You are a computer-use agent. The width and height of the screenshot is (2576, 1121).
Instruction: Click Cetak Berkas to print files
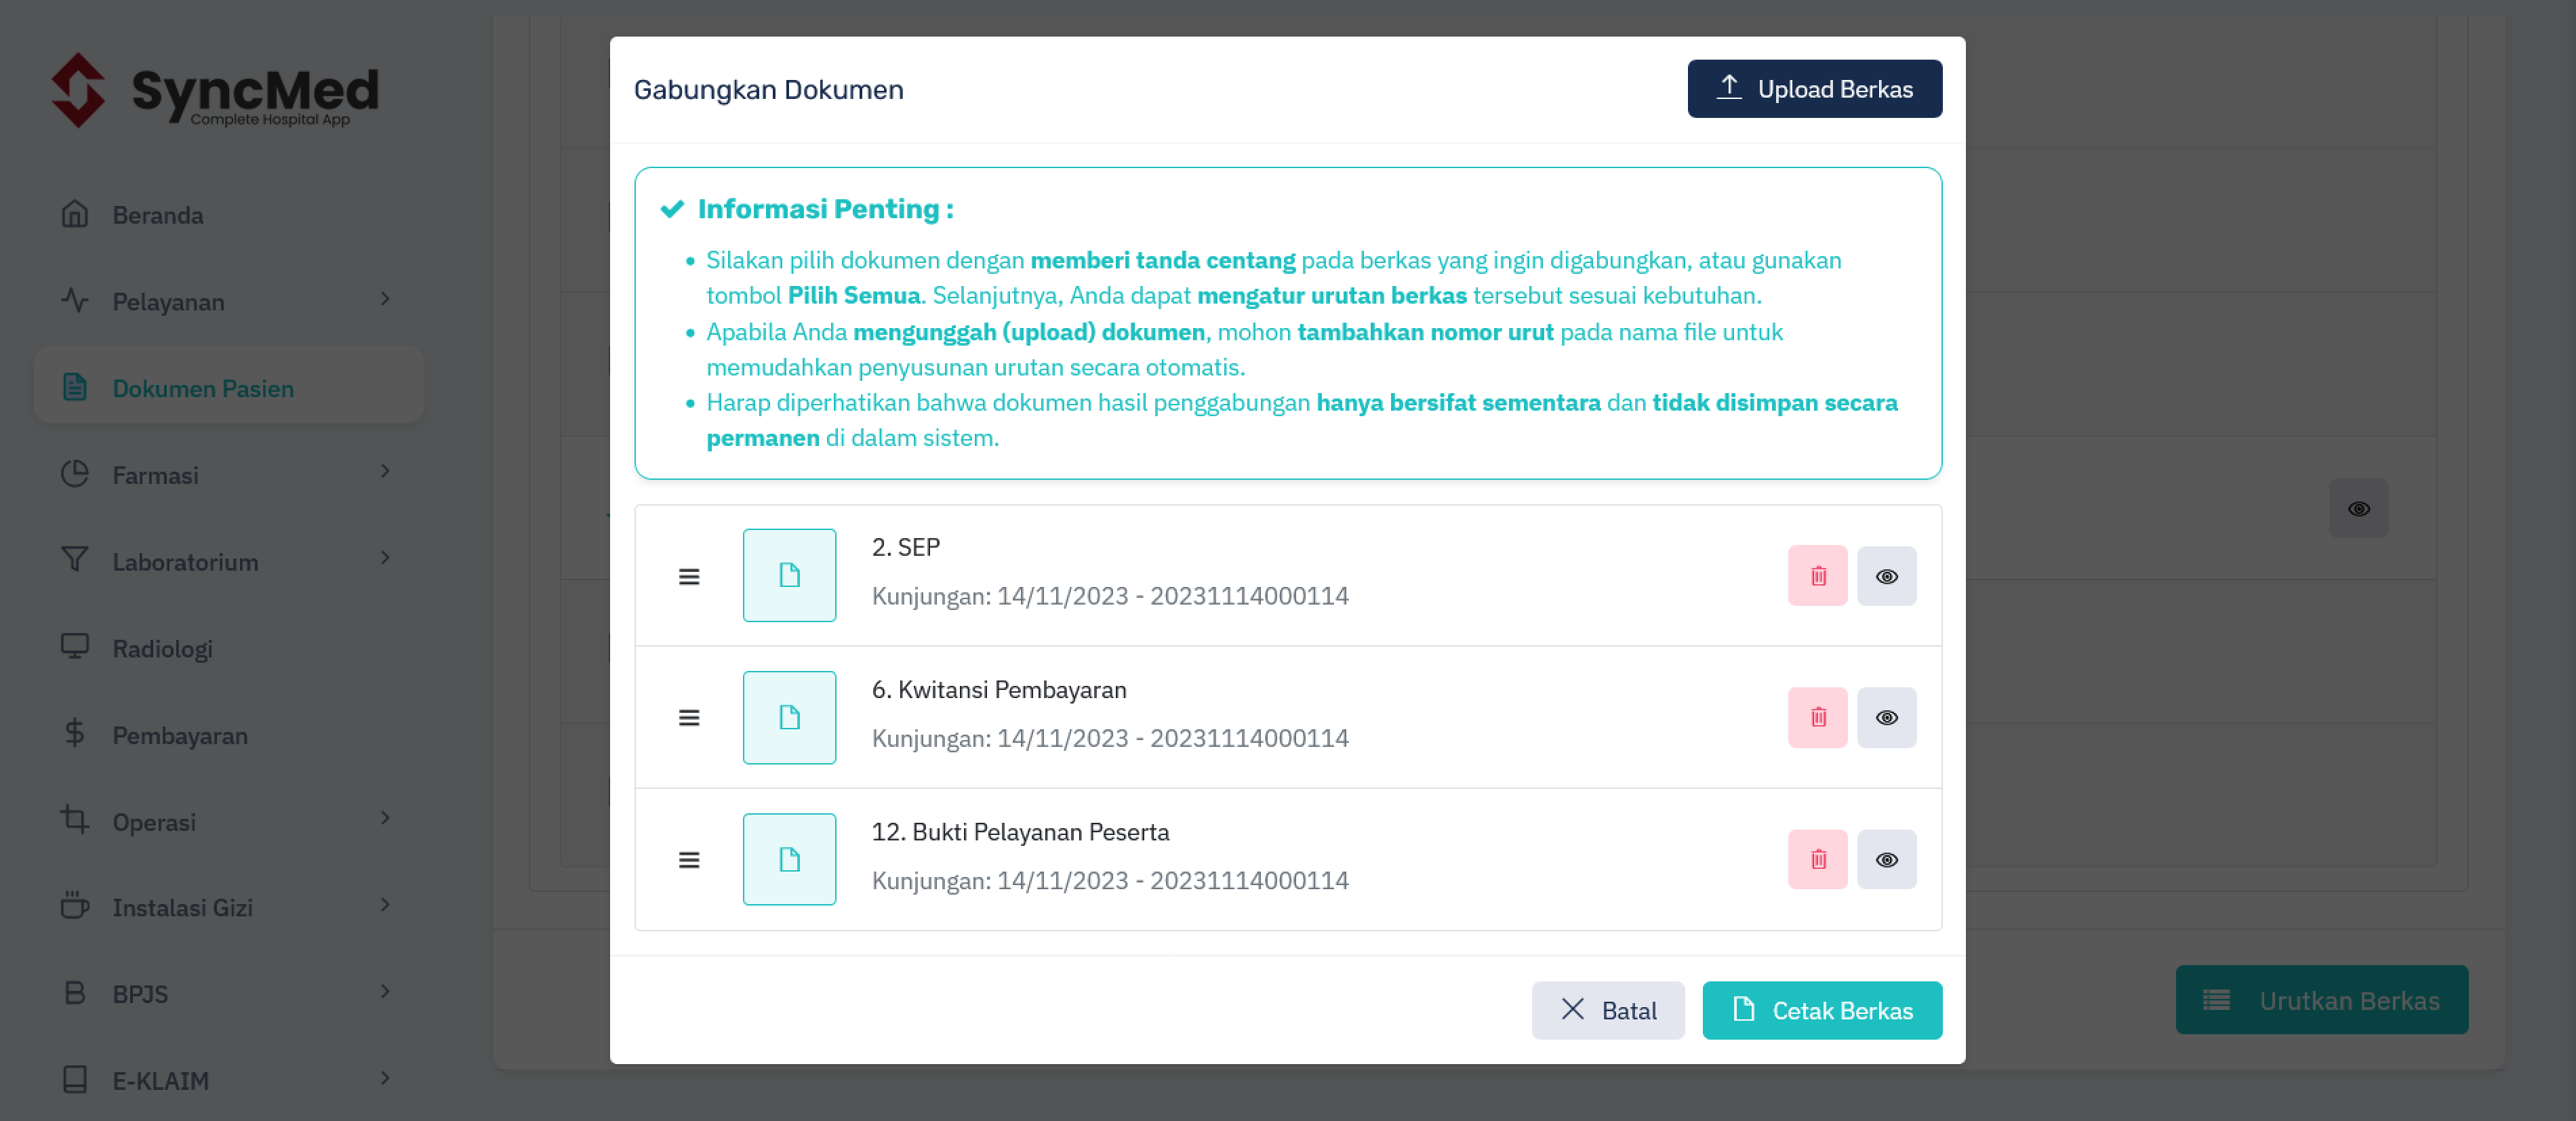click(1822, 1010)
